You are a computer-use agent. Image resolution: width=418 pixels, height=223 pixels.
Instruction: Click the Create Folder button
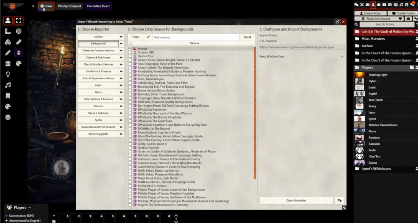coord(404,13)
